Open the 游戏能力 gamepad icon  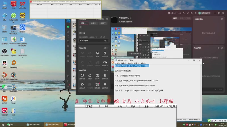coord(105,63)
